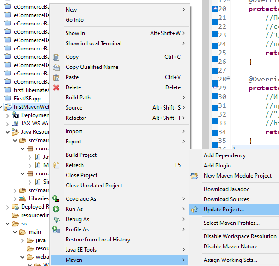This screenshot has width=279, height=266.
Task: Click the New Maven Module Project icon
Action: tap(194, 176)
